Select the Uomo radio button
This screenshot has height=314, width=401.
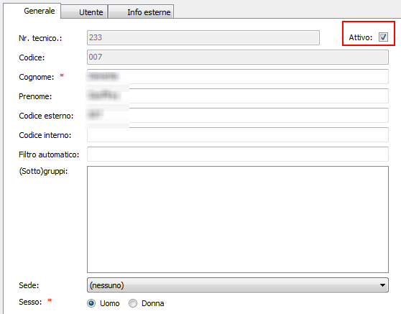pos(91,303)
